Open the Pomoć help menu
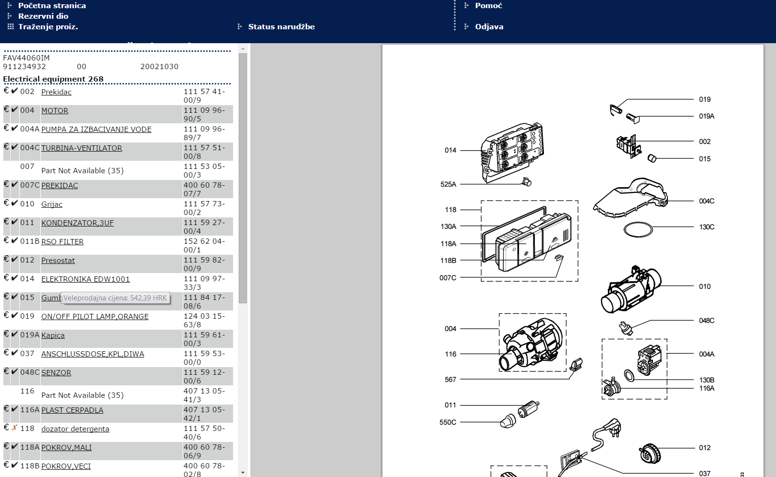The height and width of the screenshot is (477, 776). [x=488, y=6]
